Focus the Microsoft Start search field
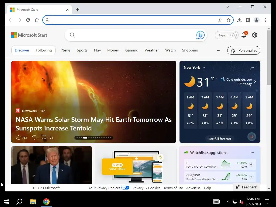Screen dimensions: 276x207 (136, 35)
